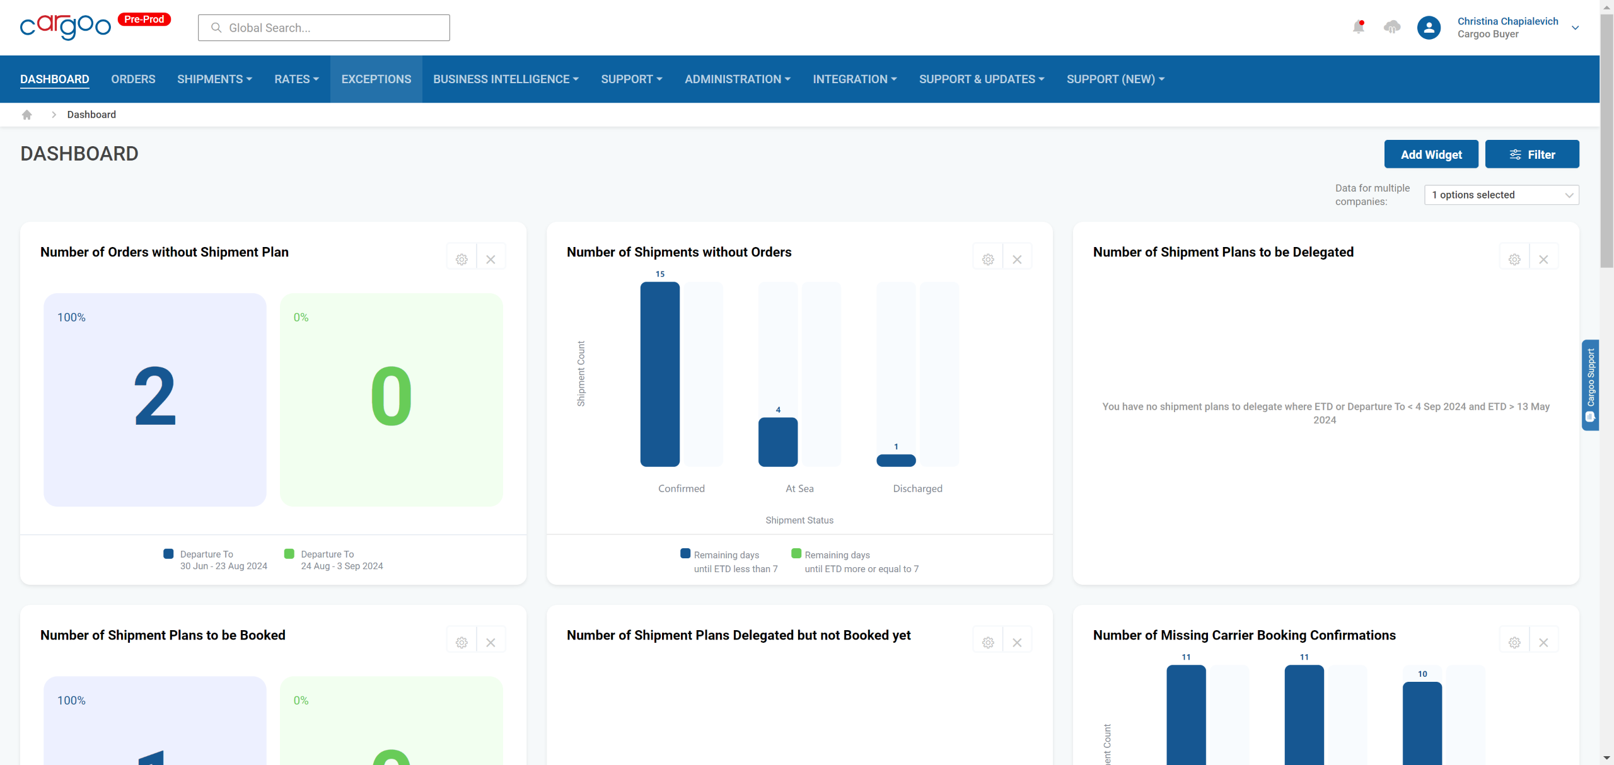Click the user profile avatar icon

tap(1429, 28)
